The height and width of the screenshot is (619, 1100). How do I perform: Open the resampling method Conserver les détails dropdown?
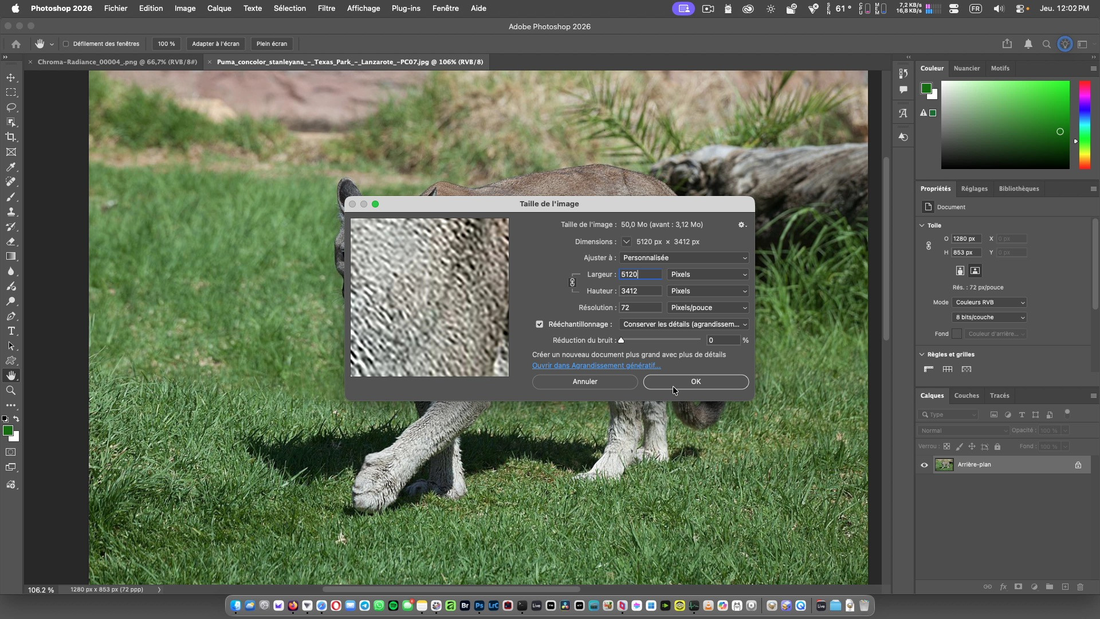pos(683,324)
